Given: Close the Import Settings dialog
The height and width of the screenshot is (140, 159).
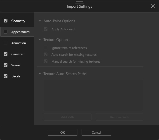Looking at the screenshot, I should tap(153, 6).
